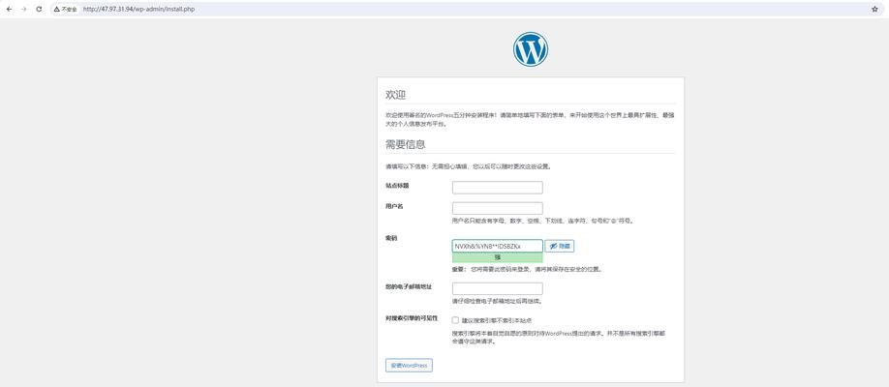Click into the 密码 password field
This screenshot has width=889, height=387.
pyautogui.click(x=497, y=246)
